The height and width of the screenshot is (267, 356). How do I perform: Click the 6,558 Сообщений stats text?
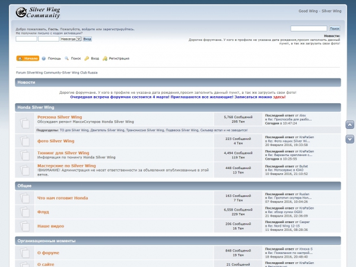click(238, 210)
